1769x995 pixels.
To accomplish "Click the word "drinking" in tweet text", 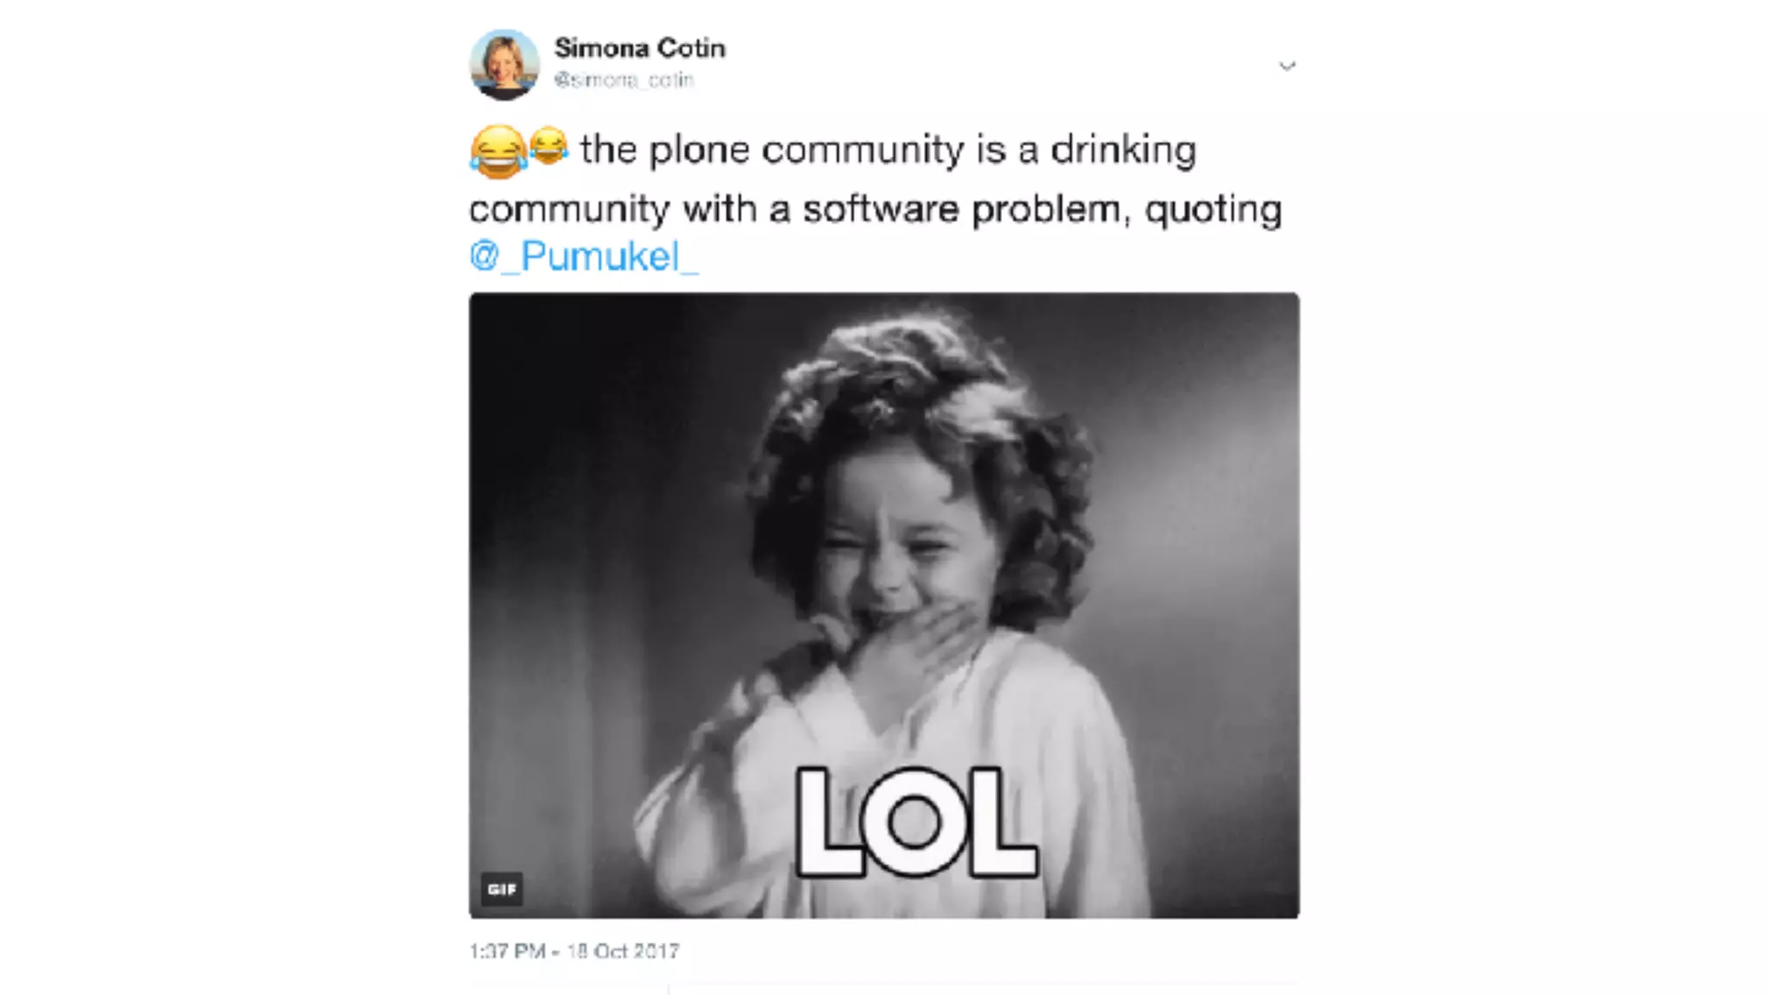I will [x=1123, y=150].
